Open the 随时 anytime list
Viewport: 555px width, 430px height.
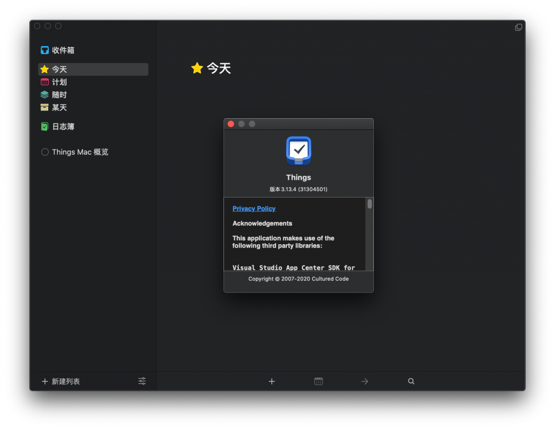pos(93,95)
